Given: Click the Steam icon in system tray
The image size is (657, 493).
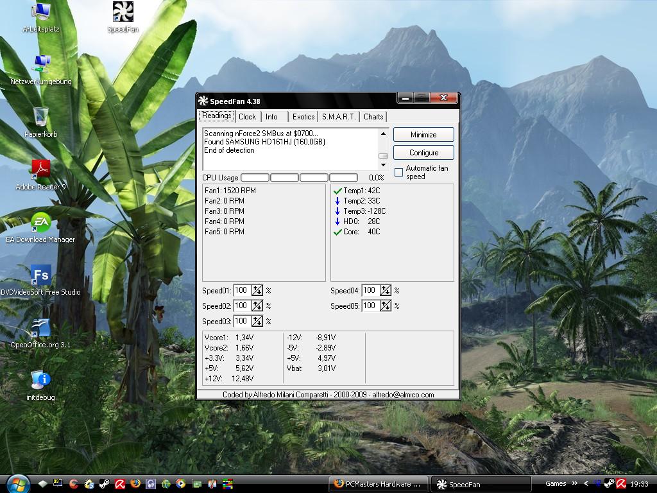Looking at the screenshot, I should pos(610,483).
